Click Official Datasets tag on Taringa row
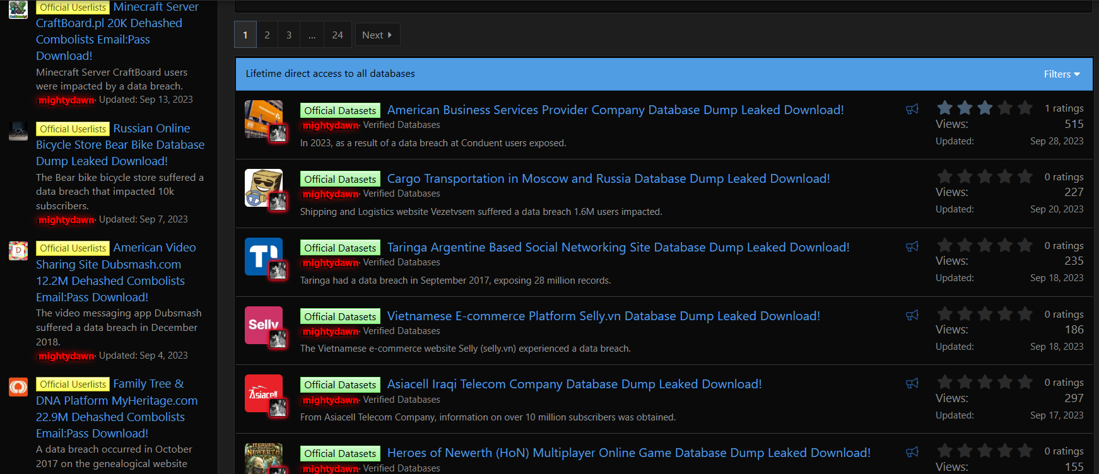 tap(340, 248)
